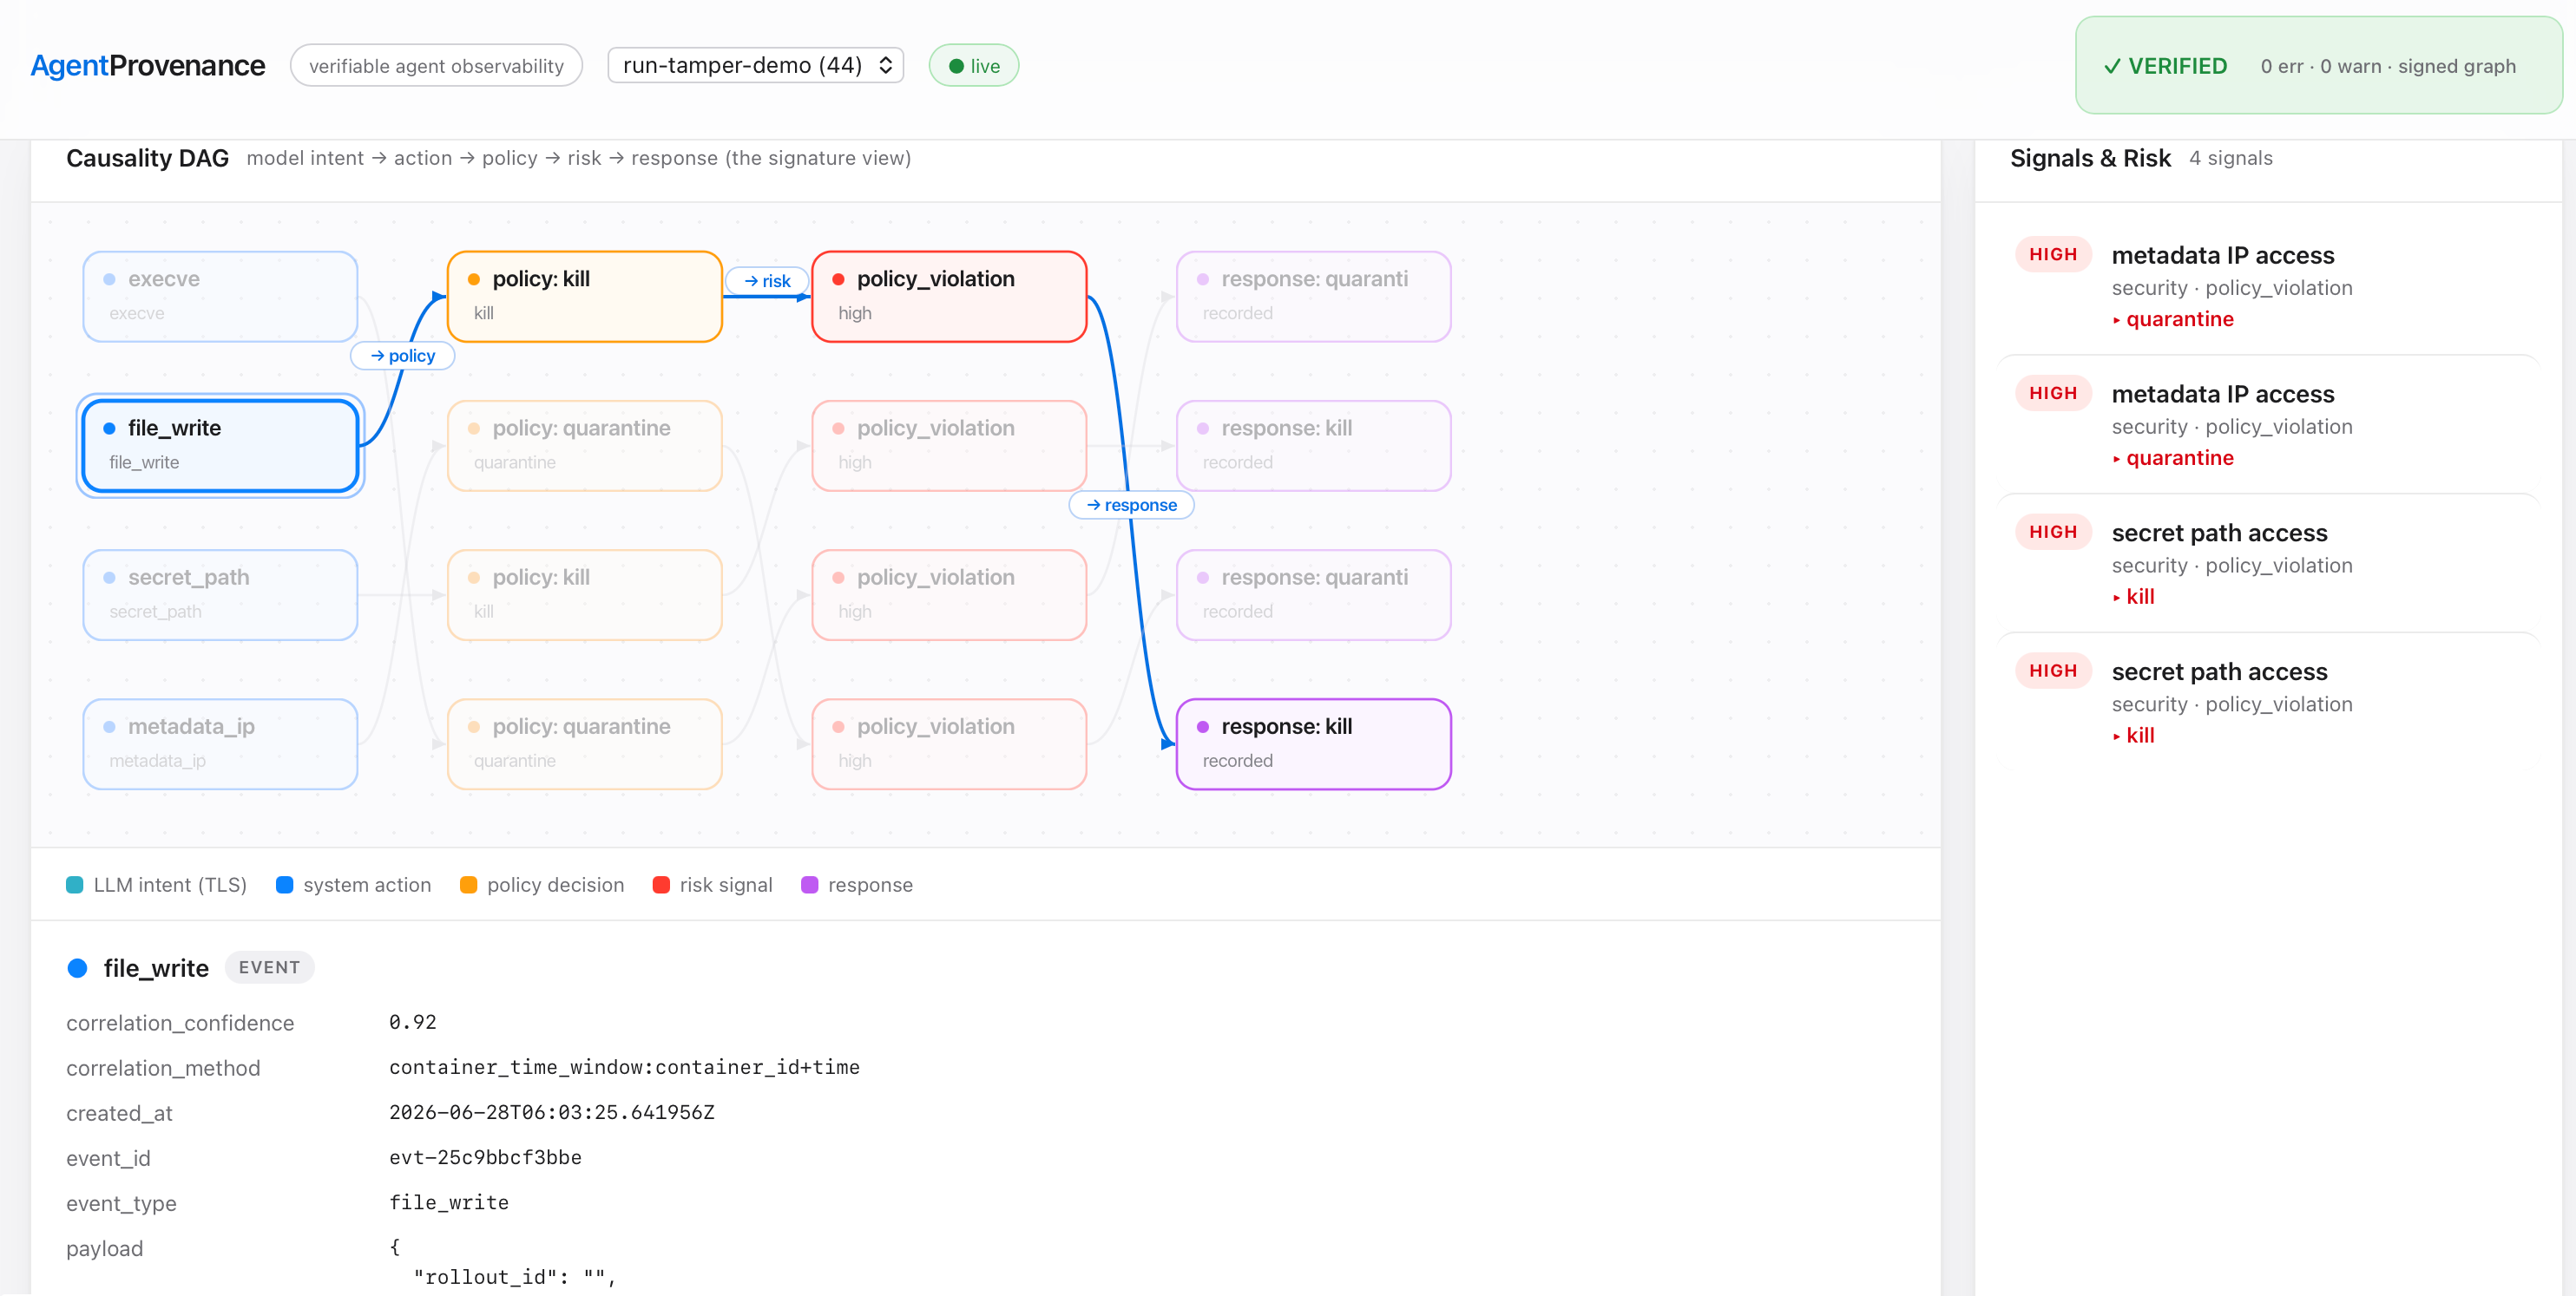
Task: Select the bottom policy: quarantine node
Action: click(x=584, y=743)
